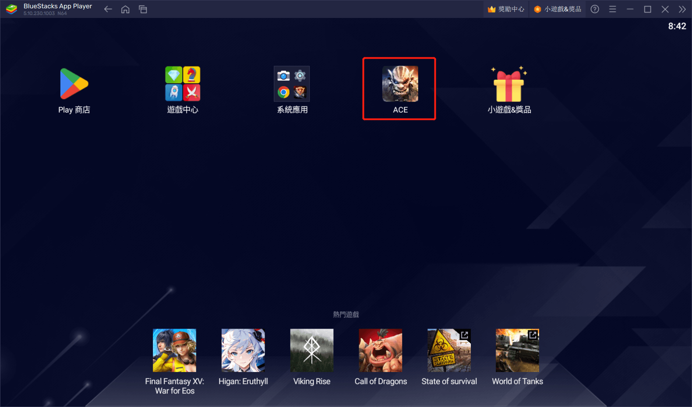
Task: Minimize the BlueStacks window
Action: click(x=630, y=9)
